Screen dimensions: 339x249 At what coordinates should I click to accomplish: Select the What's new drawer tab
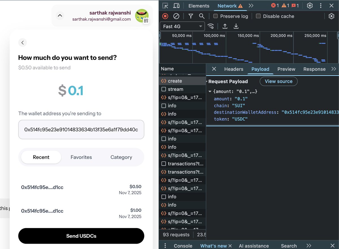click(214, 246)
